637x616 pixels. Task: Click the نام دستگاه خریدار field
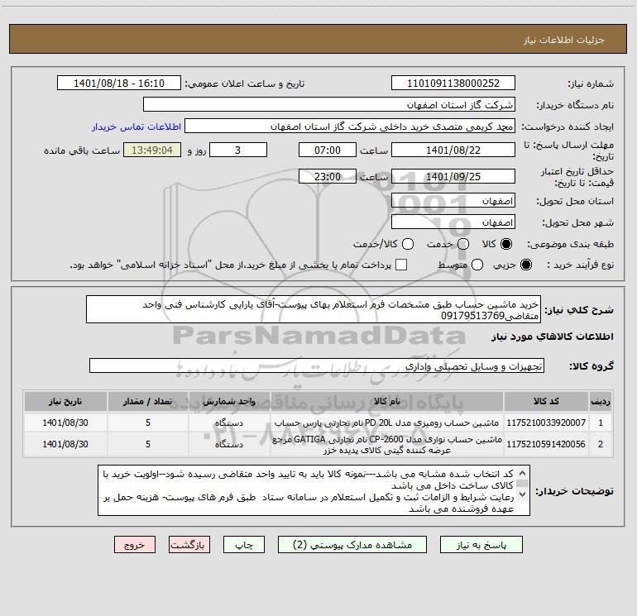tap(329, 105)
